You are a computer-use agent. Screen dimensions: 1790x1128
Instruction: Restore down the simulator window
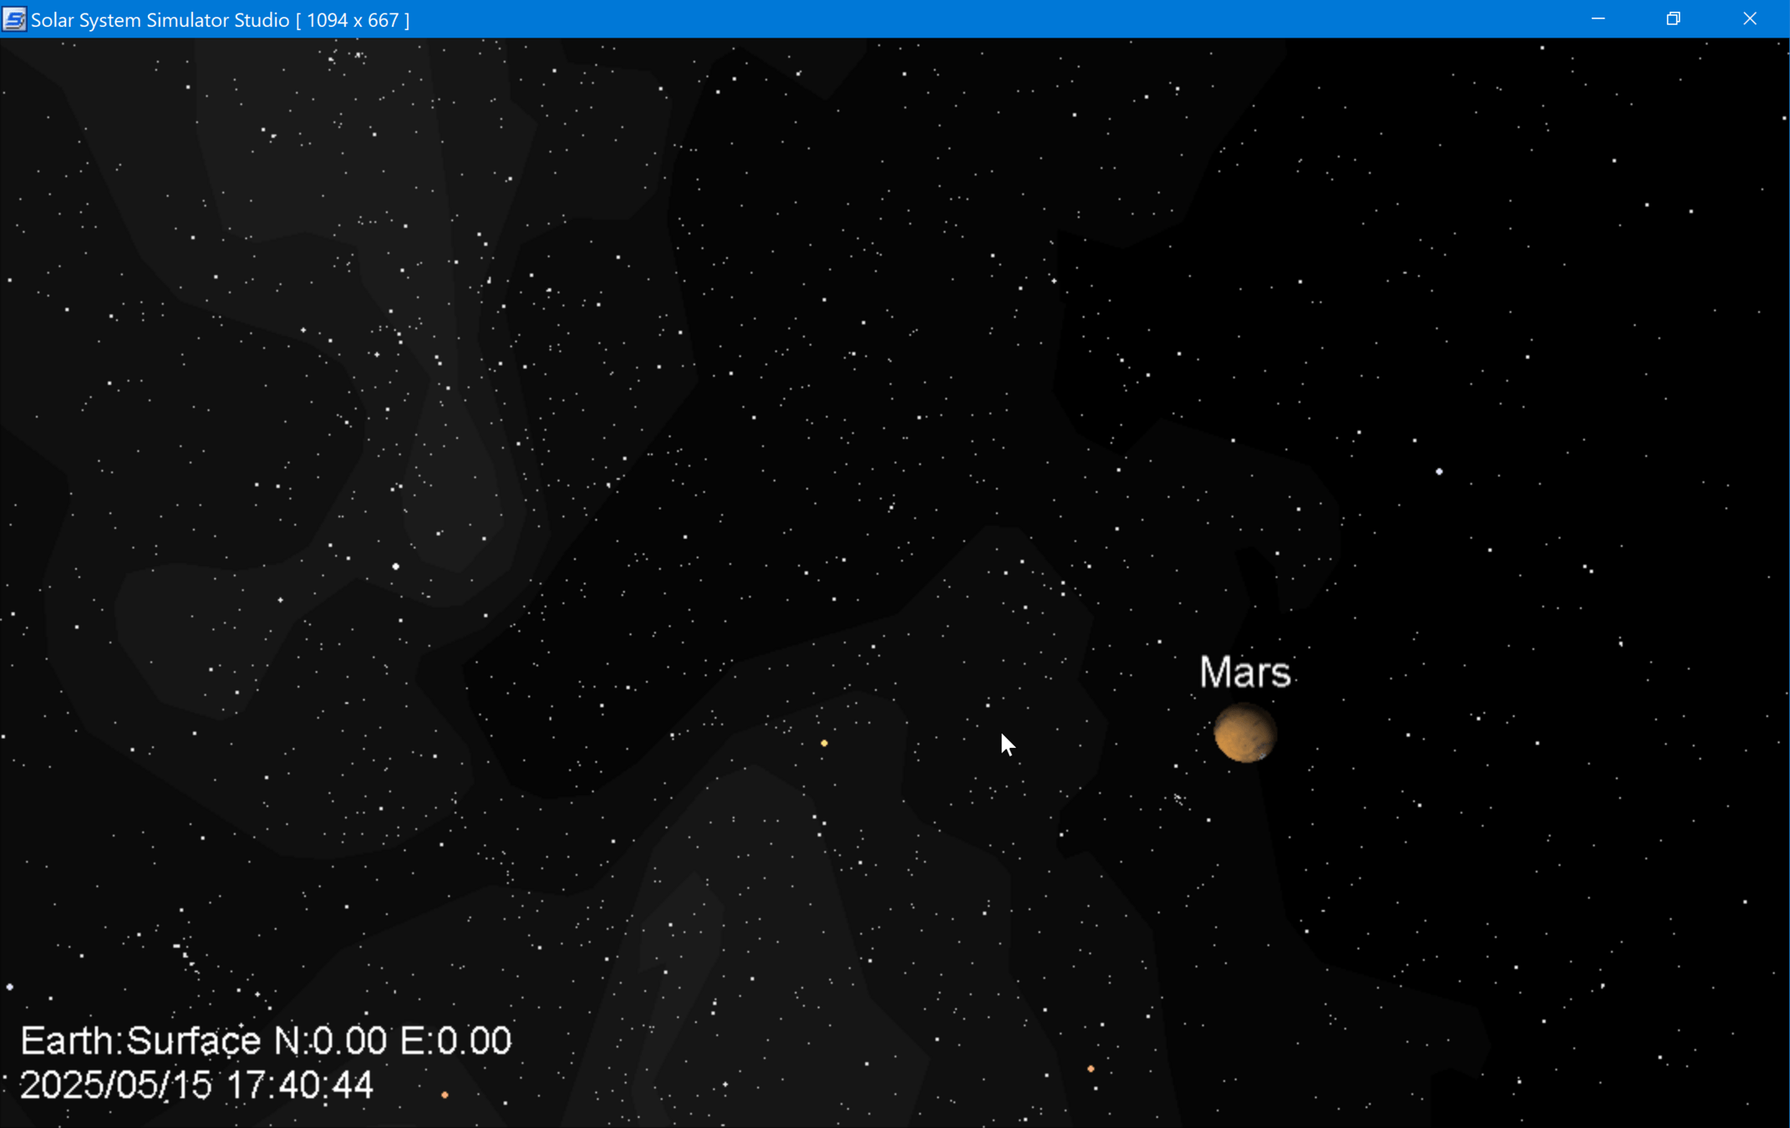pyautogui.click(x=1673, y=19)
